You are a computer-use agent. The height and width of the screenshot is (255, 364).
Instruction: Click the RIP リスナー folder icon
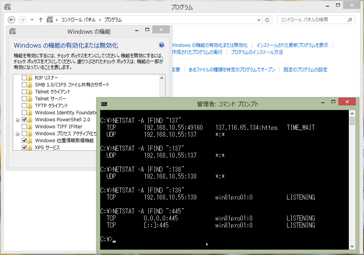click(x=30, y=78)
